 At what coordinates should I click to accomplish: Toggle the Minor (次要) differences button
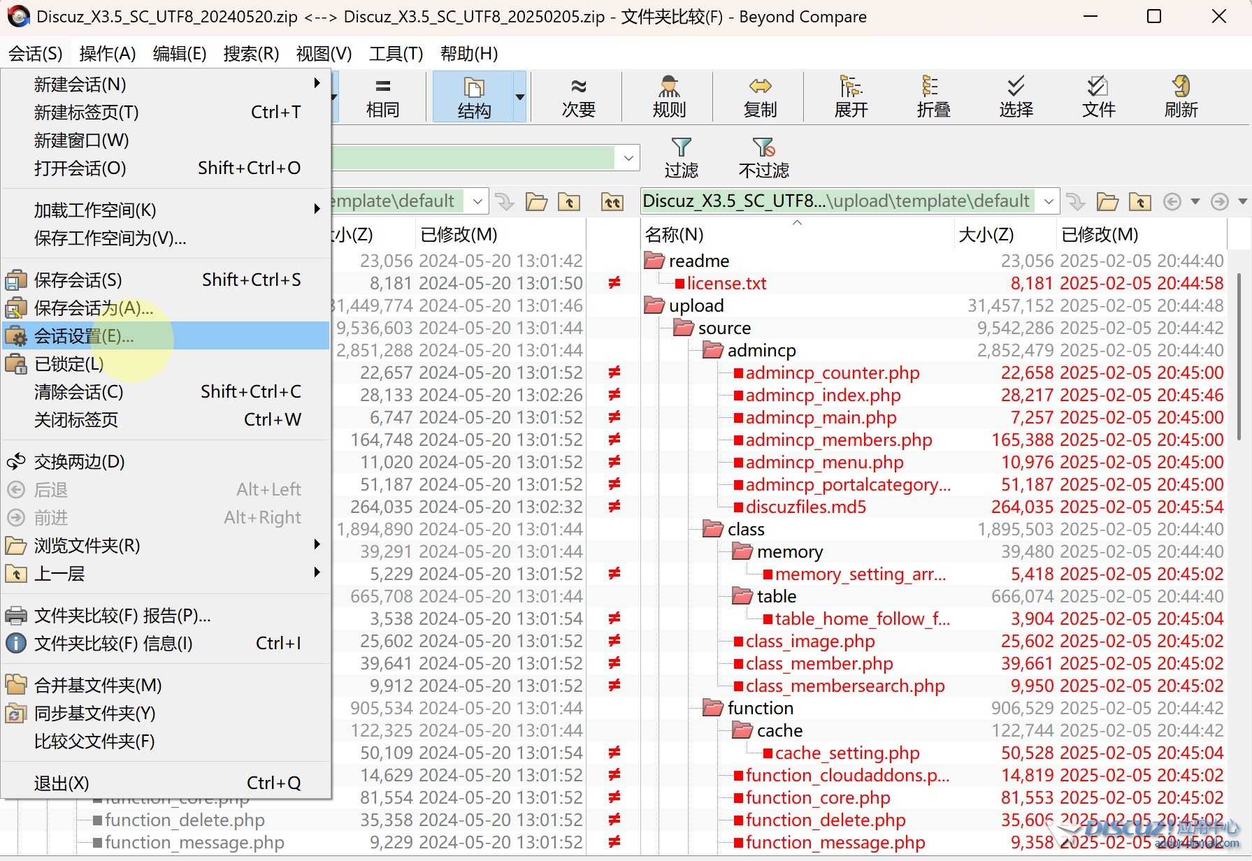pos(578,96)
